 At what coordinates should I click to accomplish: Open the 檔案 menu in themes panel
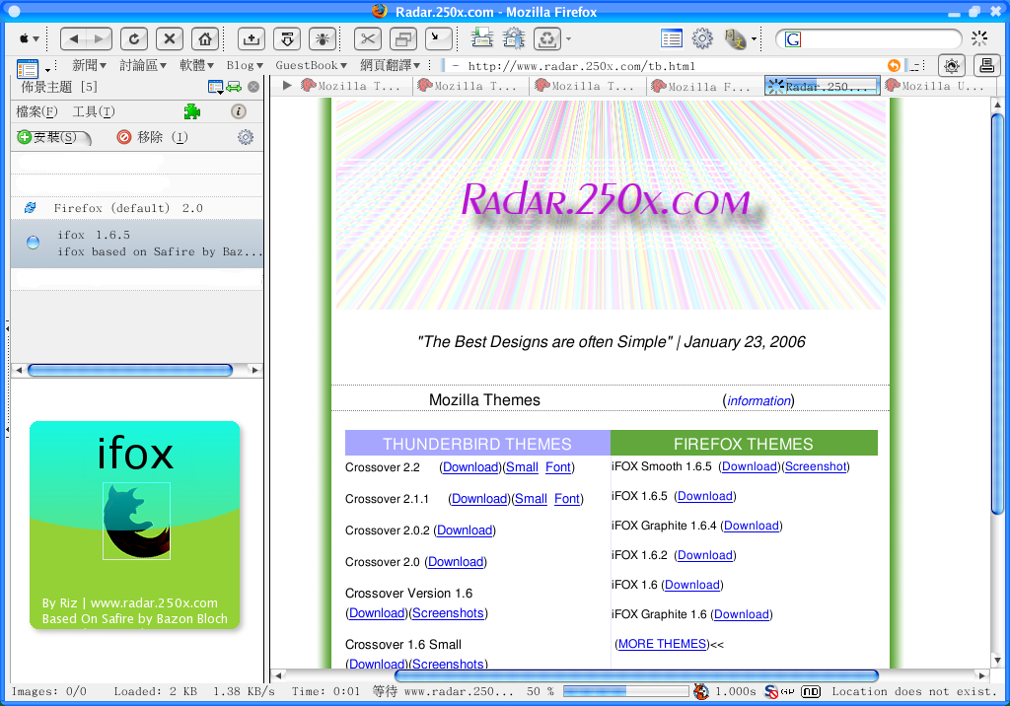(36, 111)
